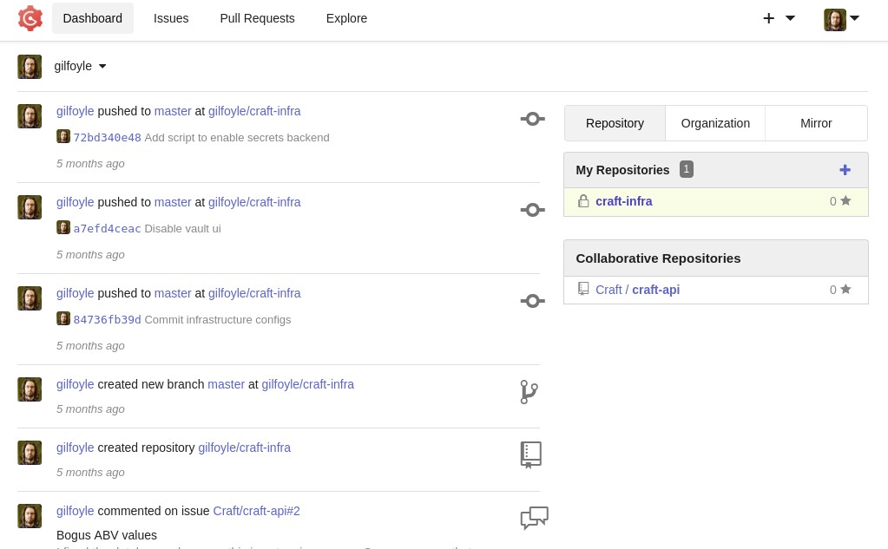Click the comment bubbles icon on issue entry
This screenshot has width=888, height=549.
[534, 518]
